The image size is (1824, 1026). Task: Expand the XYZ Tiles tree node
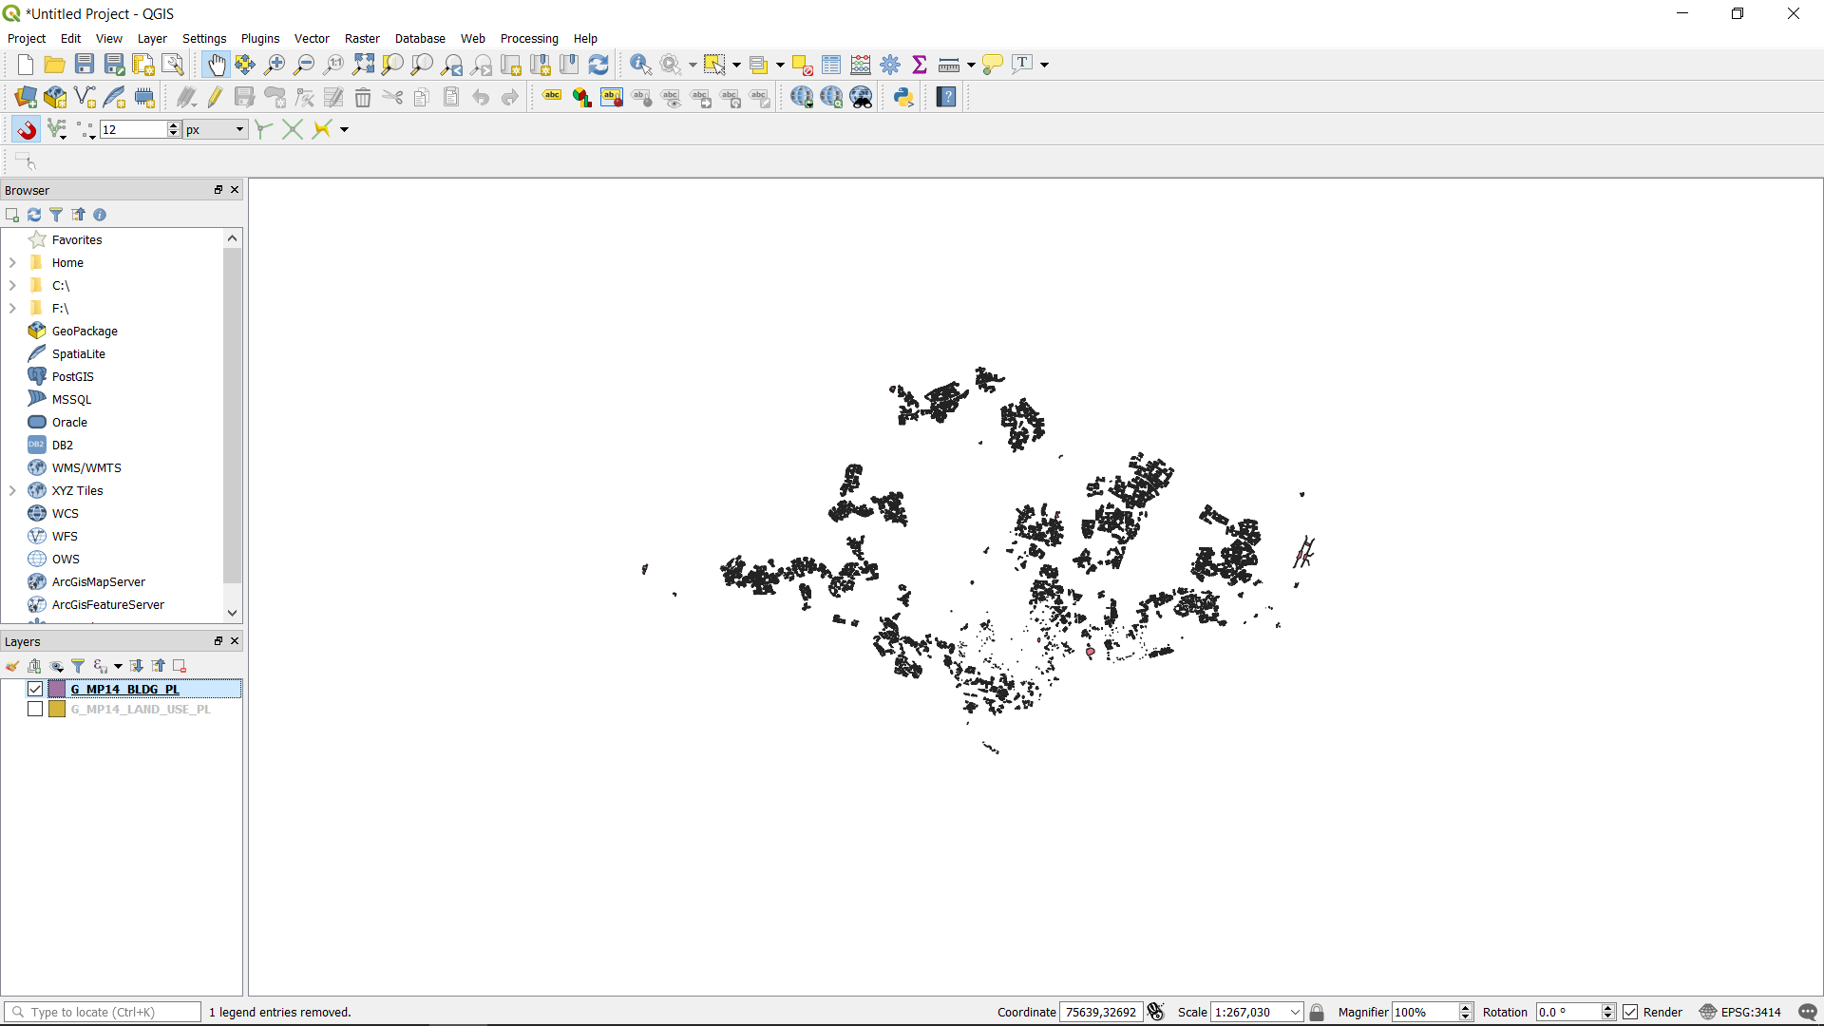click(x=12, y=491)
